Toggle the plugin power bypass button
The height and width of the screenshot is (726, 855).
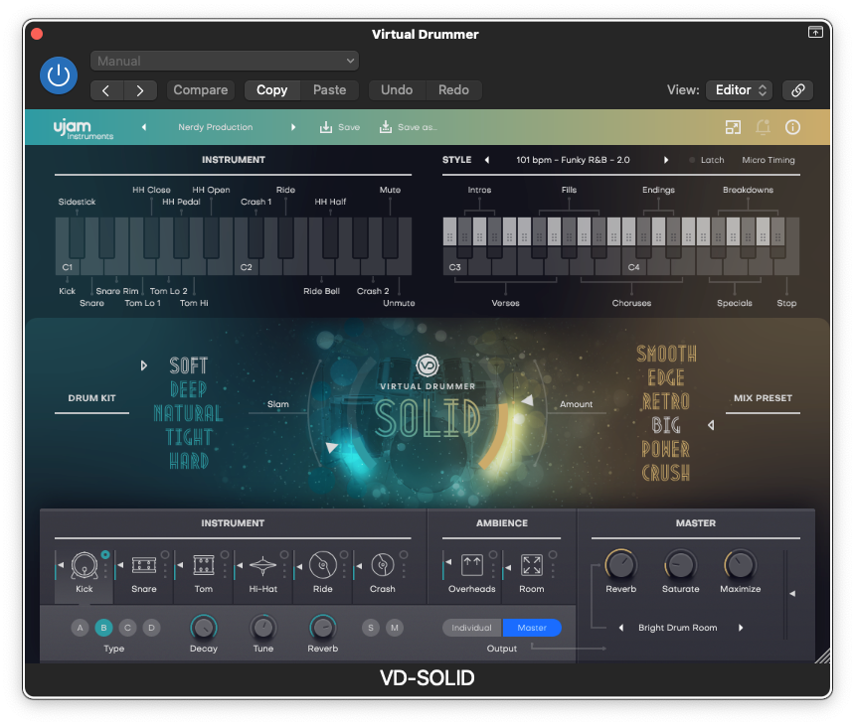click(59, 75)
